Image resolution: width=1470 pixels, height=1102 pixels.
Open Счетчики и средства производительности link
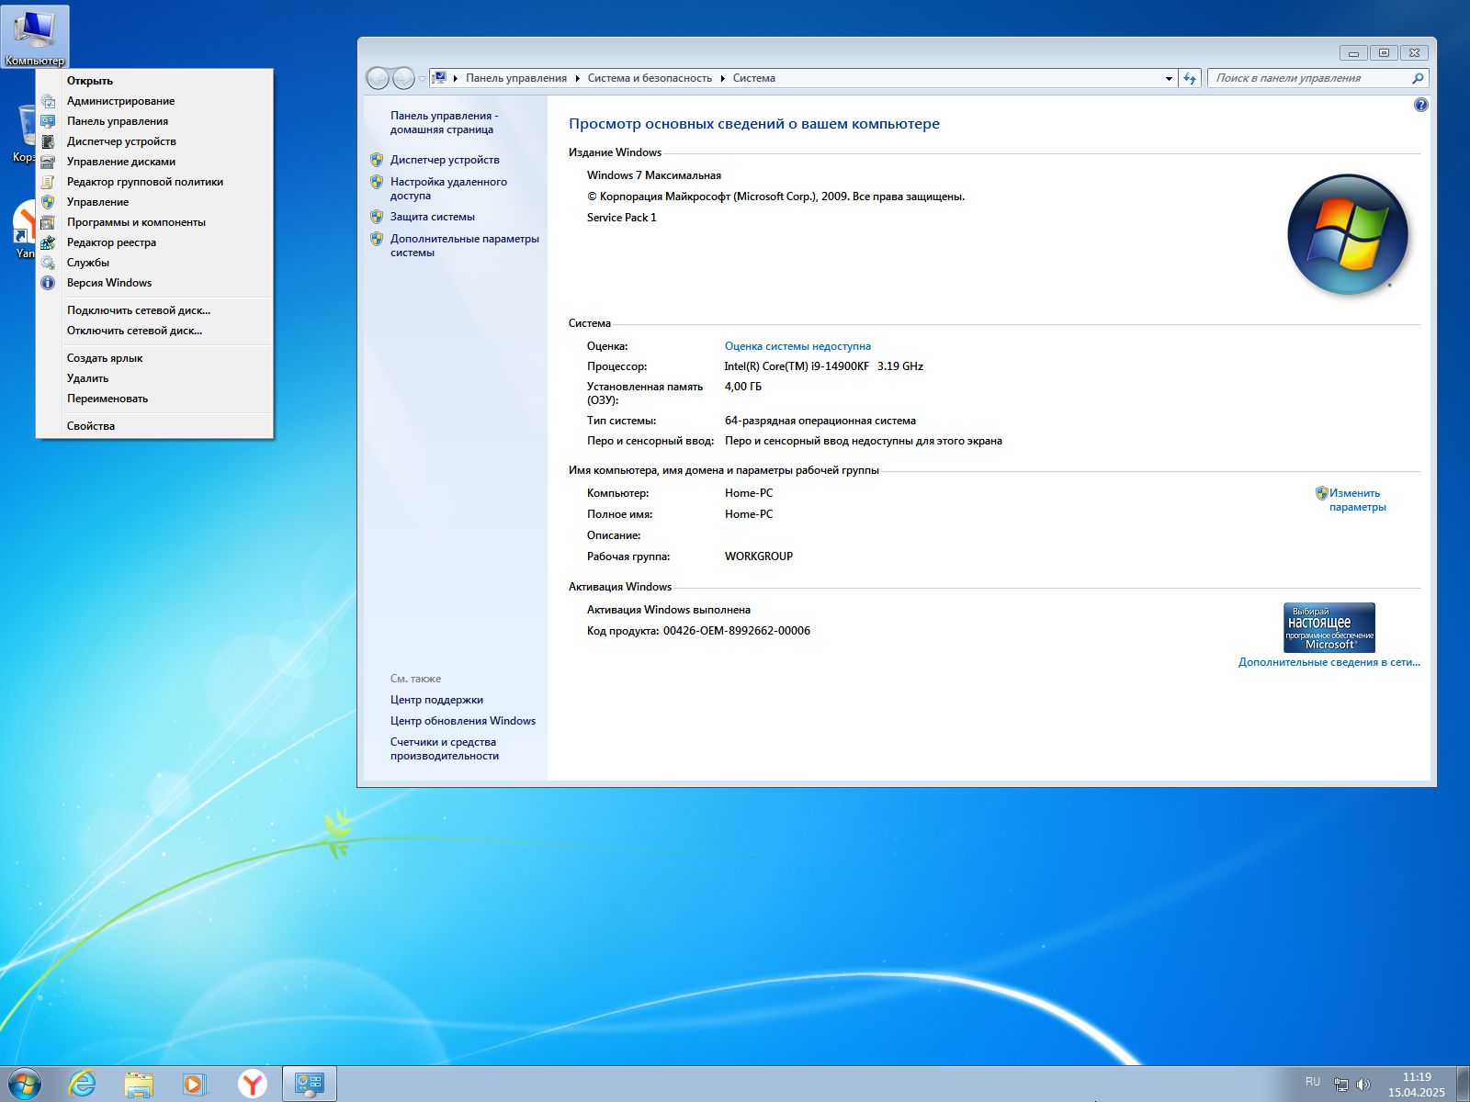tap(444, 748)
